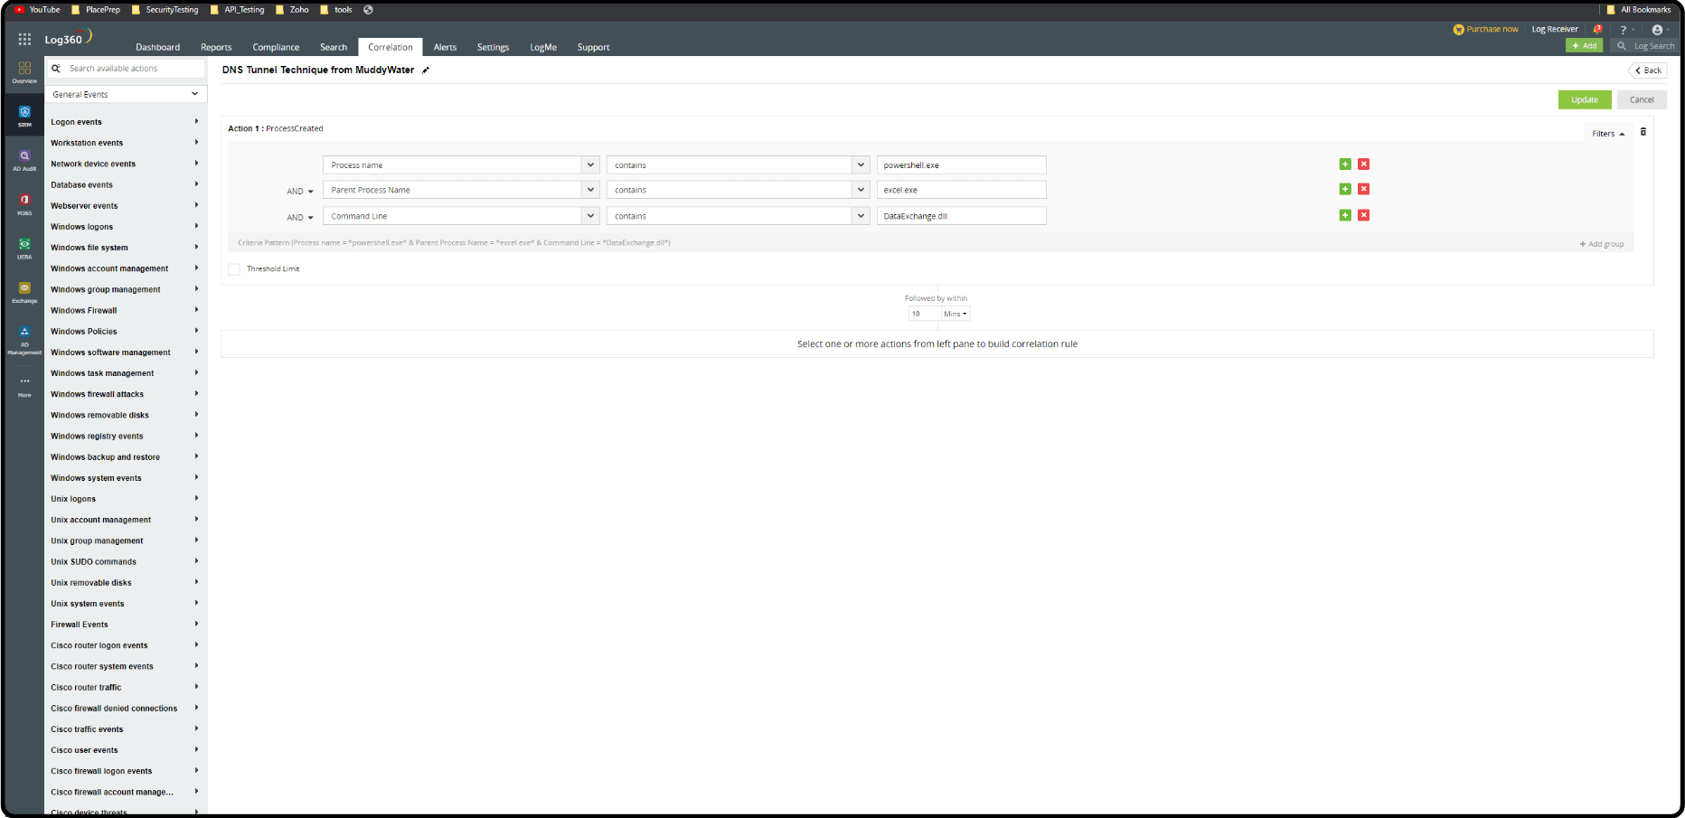
Task: Go to the Compliance tab
Action: tap(276, 47)
